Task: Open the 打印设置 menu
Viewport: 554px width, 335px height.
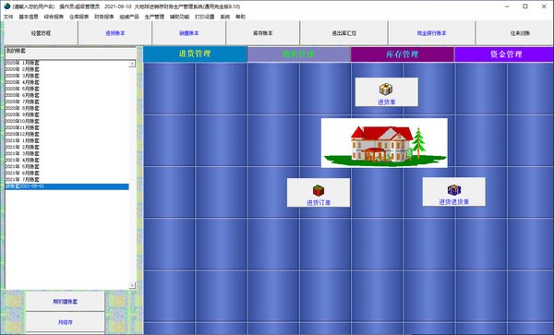Action: click(x=205, y=17)
